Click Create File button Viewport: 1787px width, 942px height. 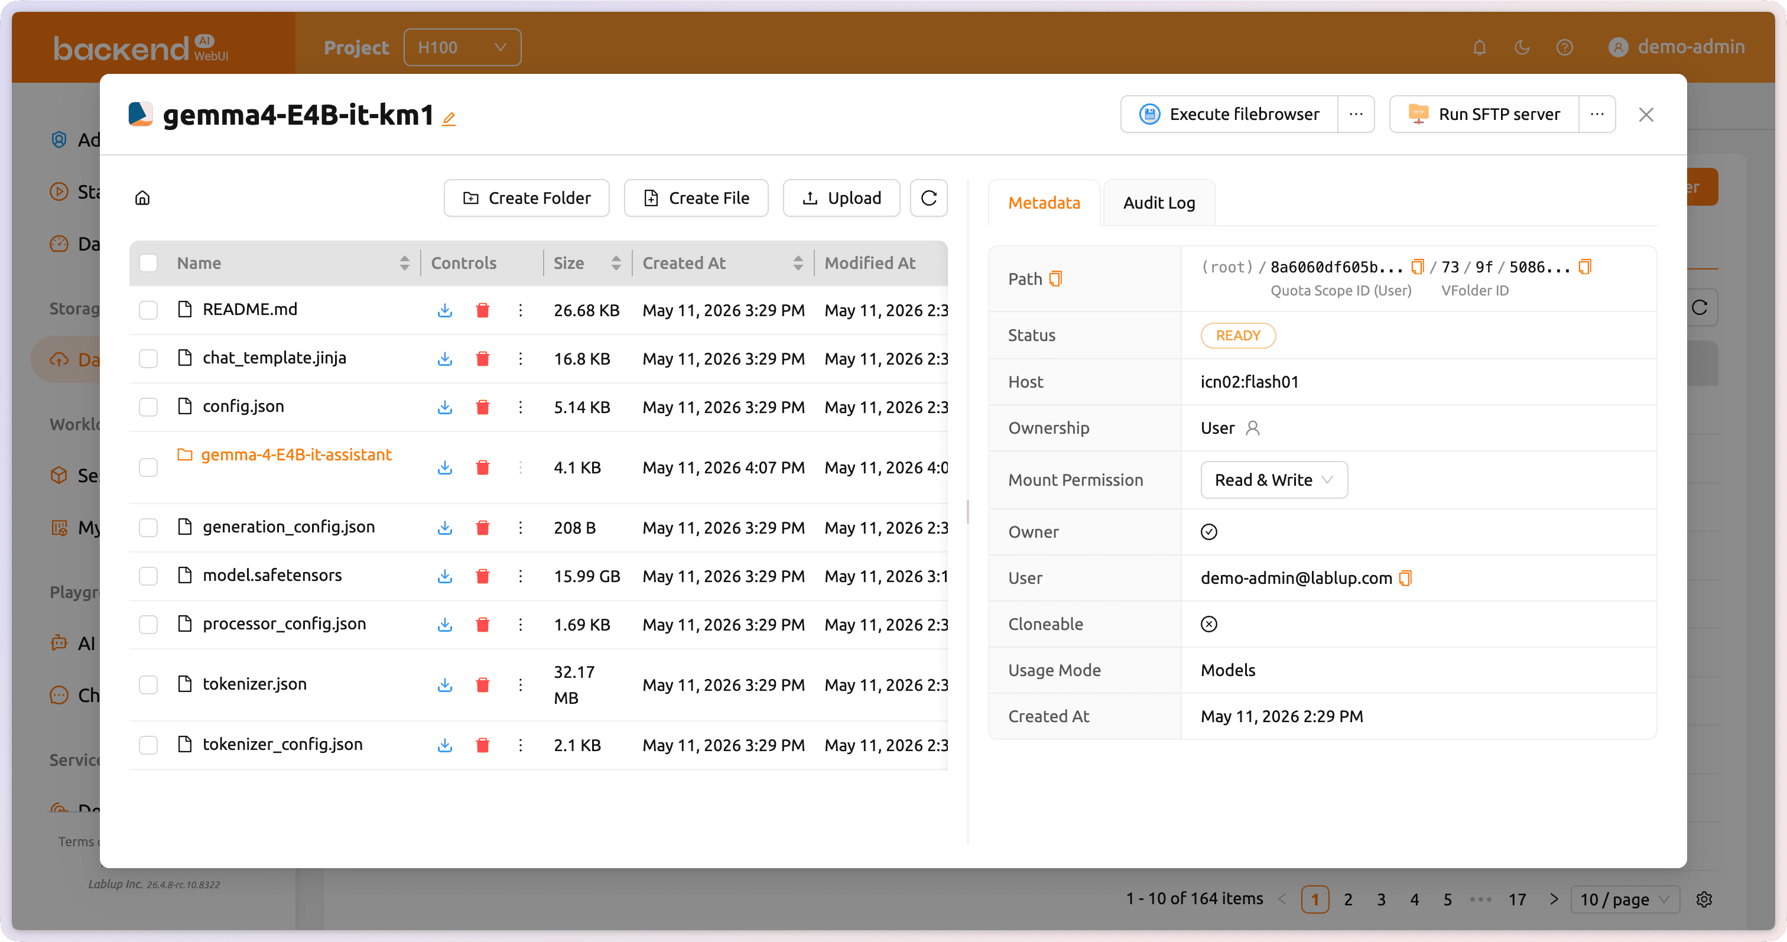pyautogui.click(x=696, y=199)
